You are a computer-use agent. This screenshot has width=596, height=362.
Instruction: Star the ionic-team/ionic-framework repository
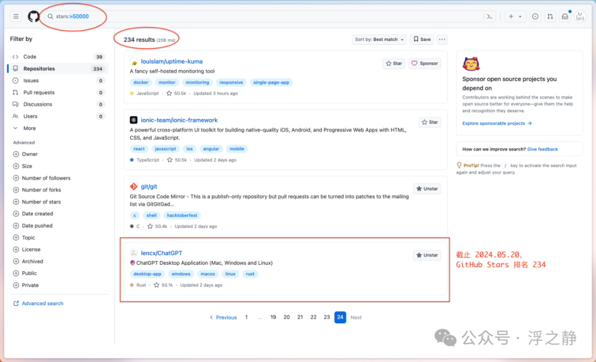(430, 122)
